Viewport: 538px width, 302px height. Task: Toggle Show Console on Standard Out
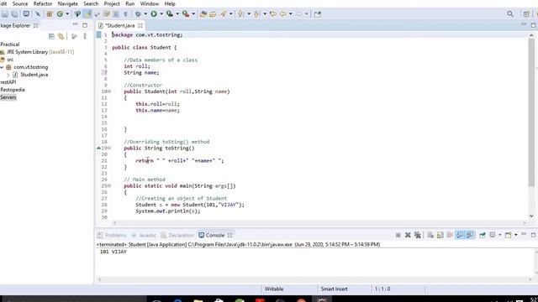point(460,235)
